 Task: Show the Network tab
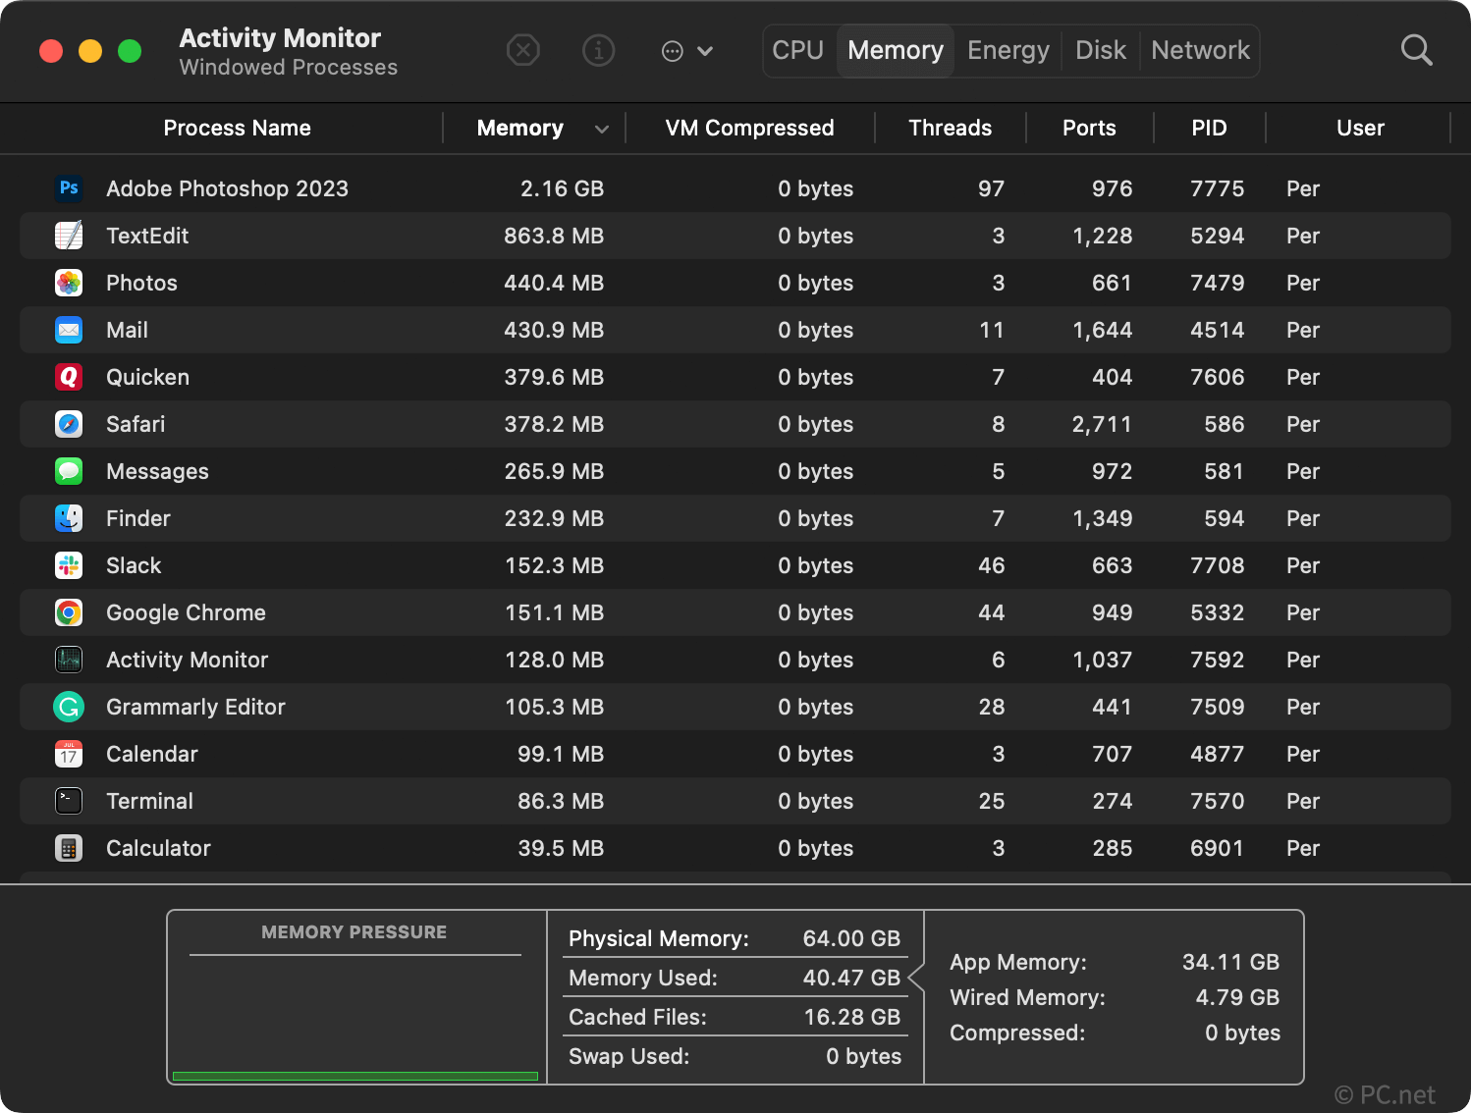tap(1200, 50)
